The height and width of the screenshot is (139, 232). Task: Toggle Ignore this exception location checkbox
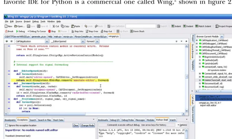click(6, 125)
